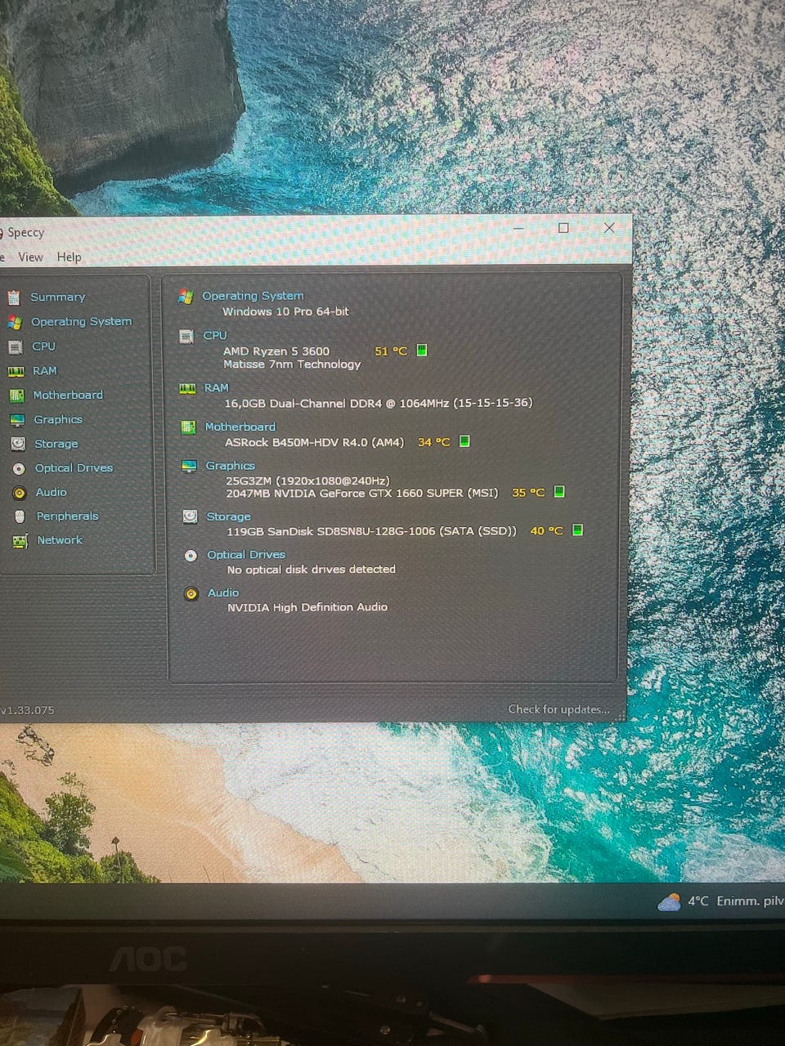Click the weather widget in the taskbar
Screen dimensions: 785x1046
720,901
